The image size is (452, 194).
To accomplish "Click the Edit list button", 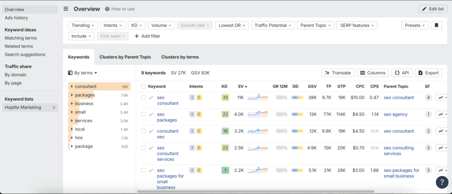I will (x=433, y=9).
